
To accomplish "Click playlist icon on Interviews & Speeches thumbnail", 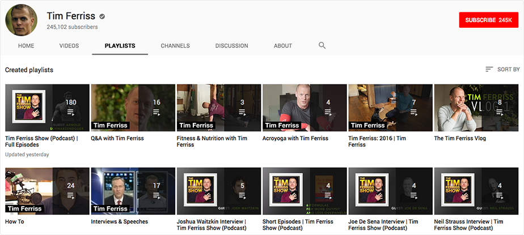I will coord(157,195).
